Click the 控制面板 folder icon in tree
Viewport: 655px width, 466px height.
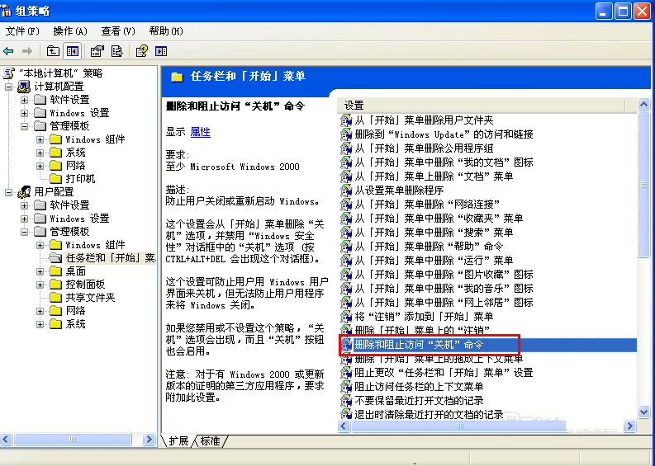click(x=56, y=285)
